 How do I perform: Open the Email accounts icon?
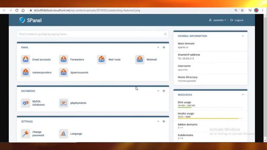[x=25, y=60]
